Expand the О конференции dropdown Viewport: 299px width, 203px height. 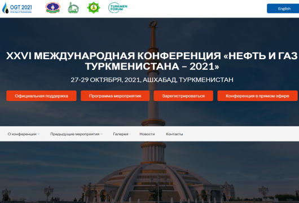[24, 134]
